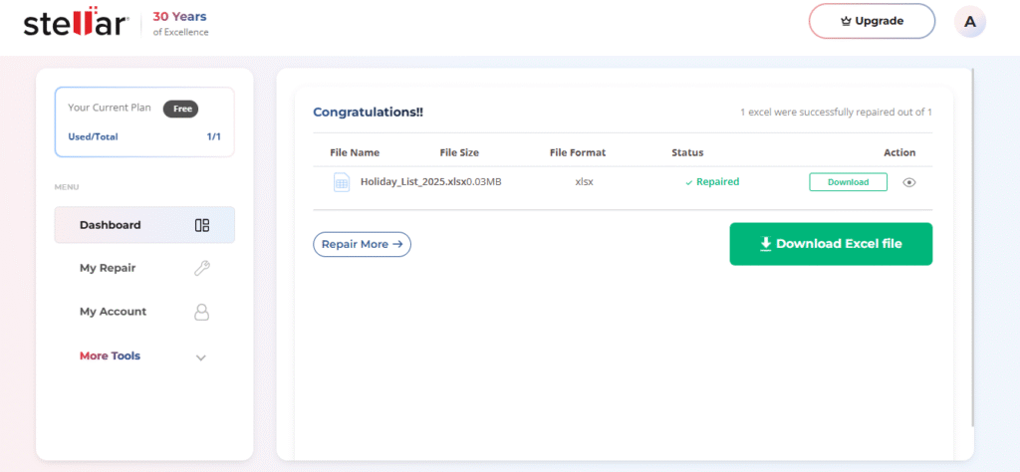The height and width of the screenshot is (472, 1020).
Task: Open My Repair menu item
Action: [144, 268]
